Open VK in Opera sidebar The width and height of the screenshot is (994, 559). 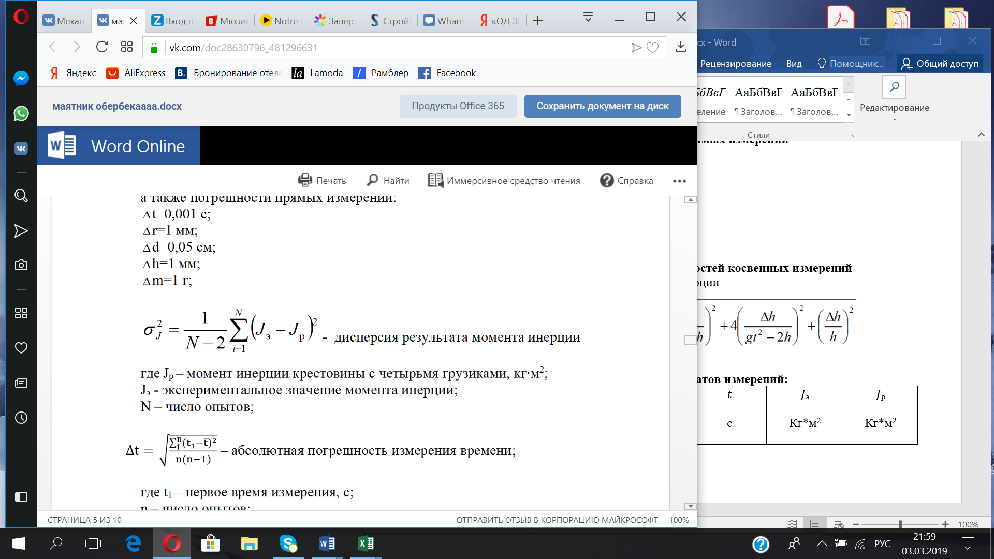point(21,149)
